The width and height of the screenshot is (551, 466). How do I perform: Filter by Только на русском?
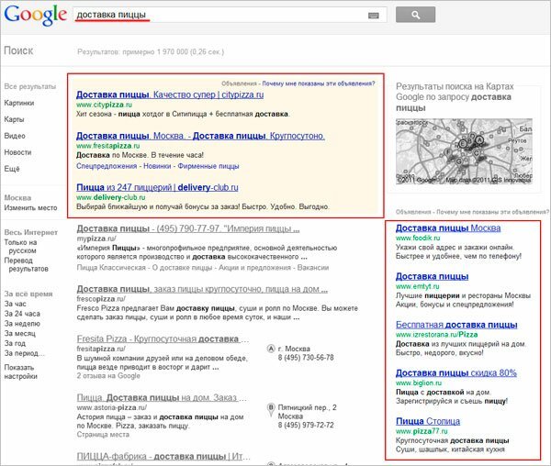tap(21, 247)
